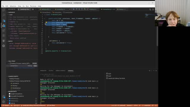This screenshot has height=107, width=190.
Task: Click the Live Share status bar button
Action: 51,106
